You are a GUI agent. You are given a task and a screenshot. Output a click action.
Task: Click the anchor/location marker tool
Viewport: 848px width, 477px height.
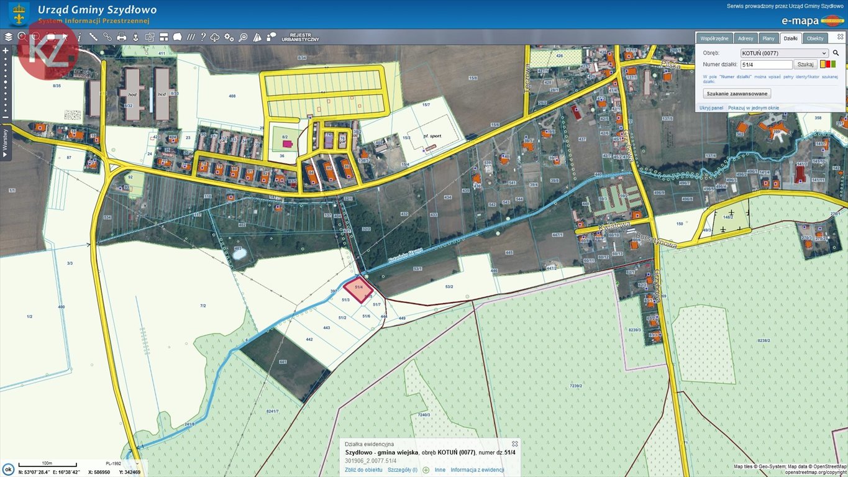[135, 37]
